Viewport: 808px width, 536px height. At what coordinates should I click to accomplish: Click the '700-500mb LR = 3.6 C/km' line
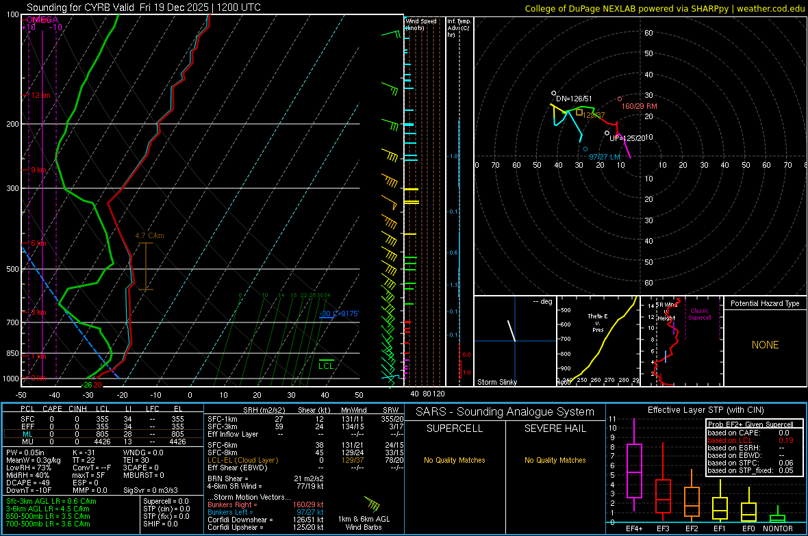48,524
